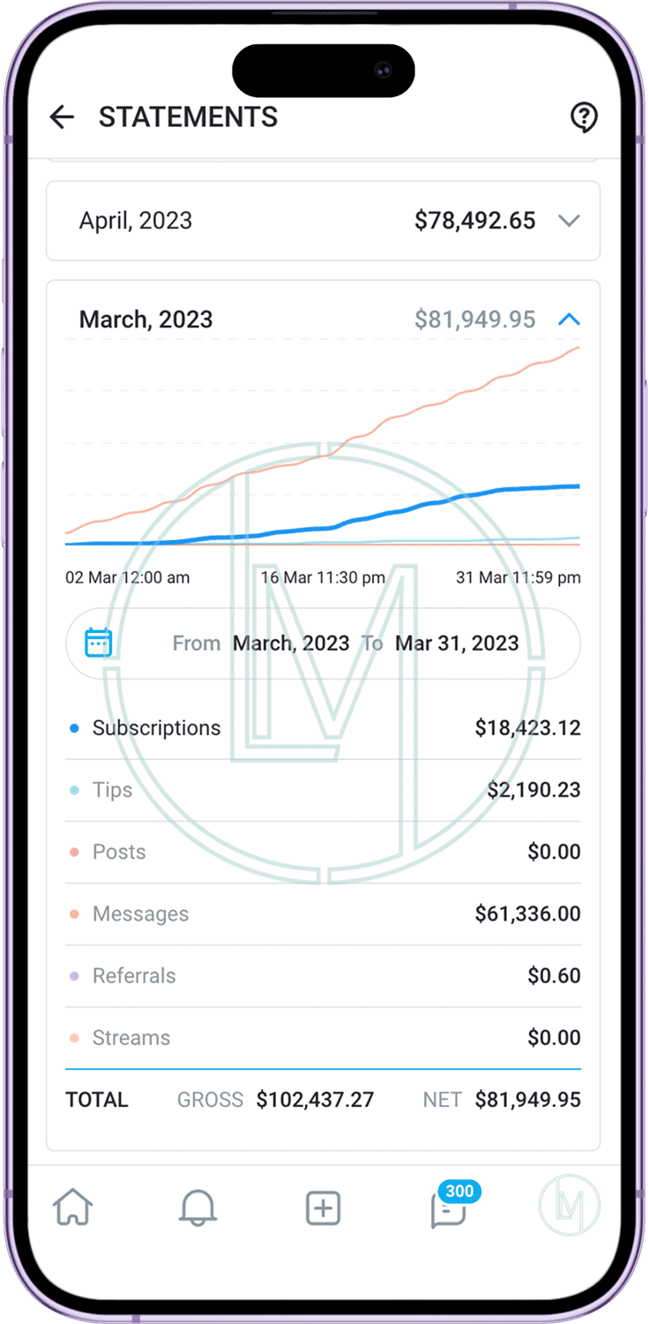Tap the new post plus icon

point(323,1207)
